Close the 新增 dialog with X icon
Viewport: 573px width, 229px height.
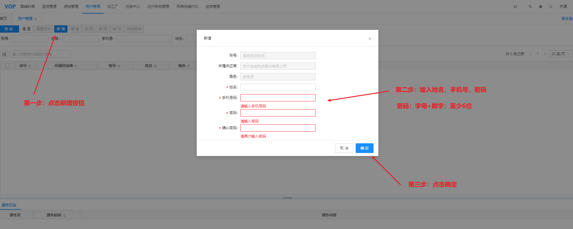pyautogui.click(x=370, y=39)
